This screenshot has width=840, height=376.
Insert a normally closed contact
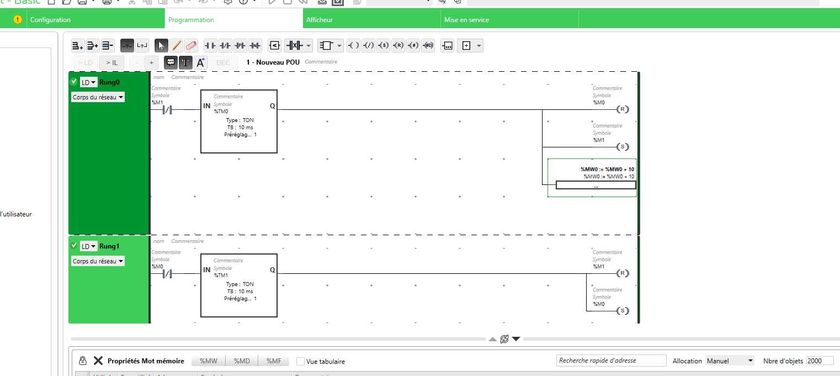pos(225,45)
